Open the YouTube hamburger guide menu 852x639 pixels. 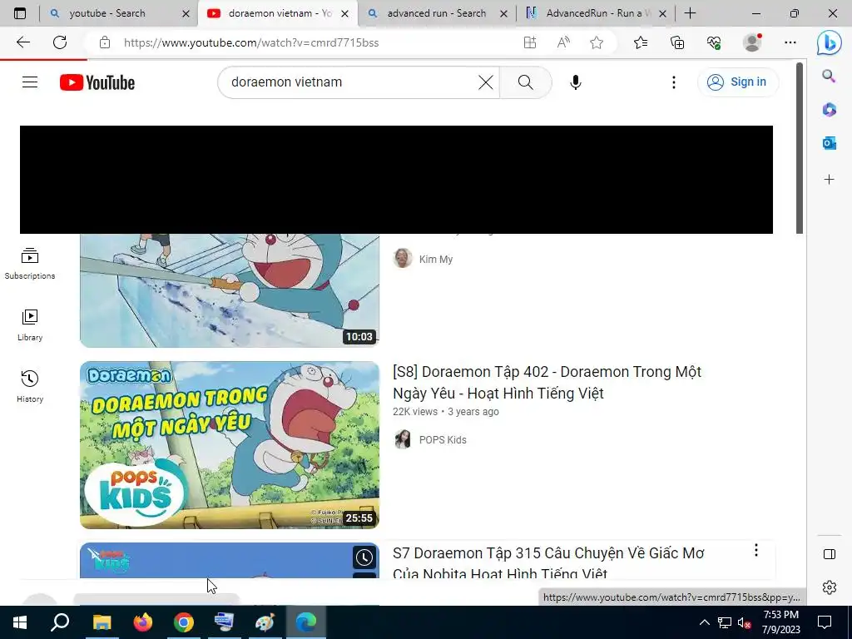point(30,82)
